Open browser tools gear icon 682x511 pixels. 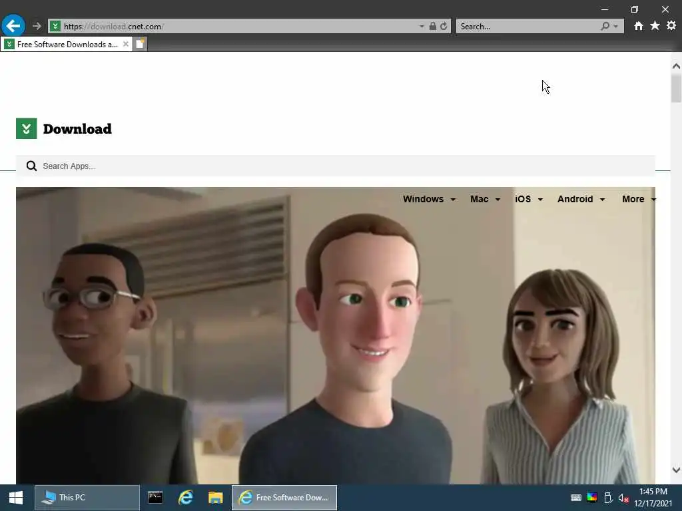coord(671,26)
